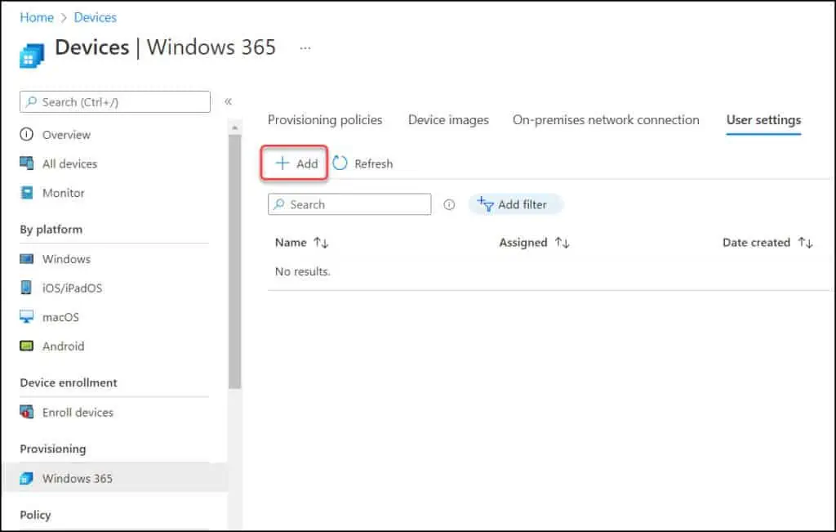Click the All devices icon
The height and width of the screenshot is (532, 836).
27,163
